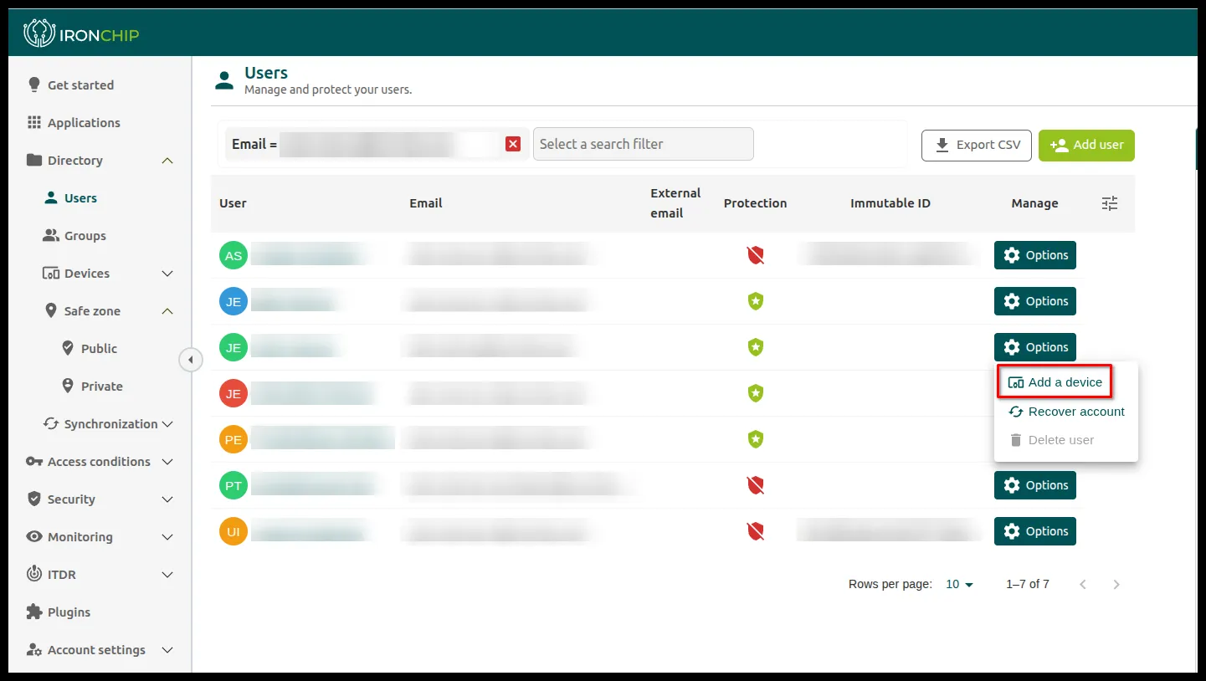
Task: Click the red unprotected shield in AS row
Action: pyautogui.click(x=756, y=255)
